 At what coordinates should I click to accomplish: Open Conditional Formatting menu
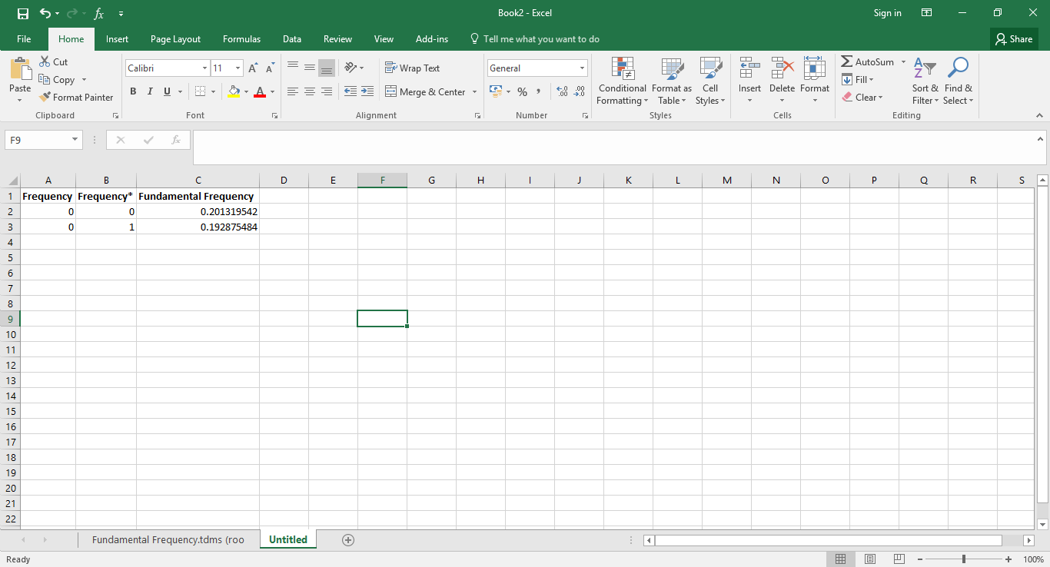[622, 81]
